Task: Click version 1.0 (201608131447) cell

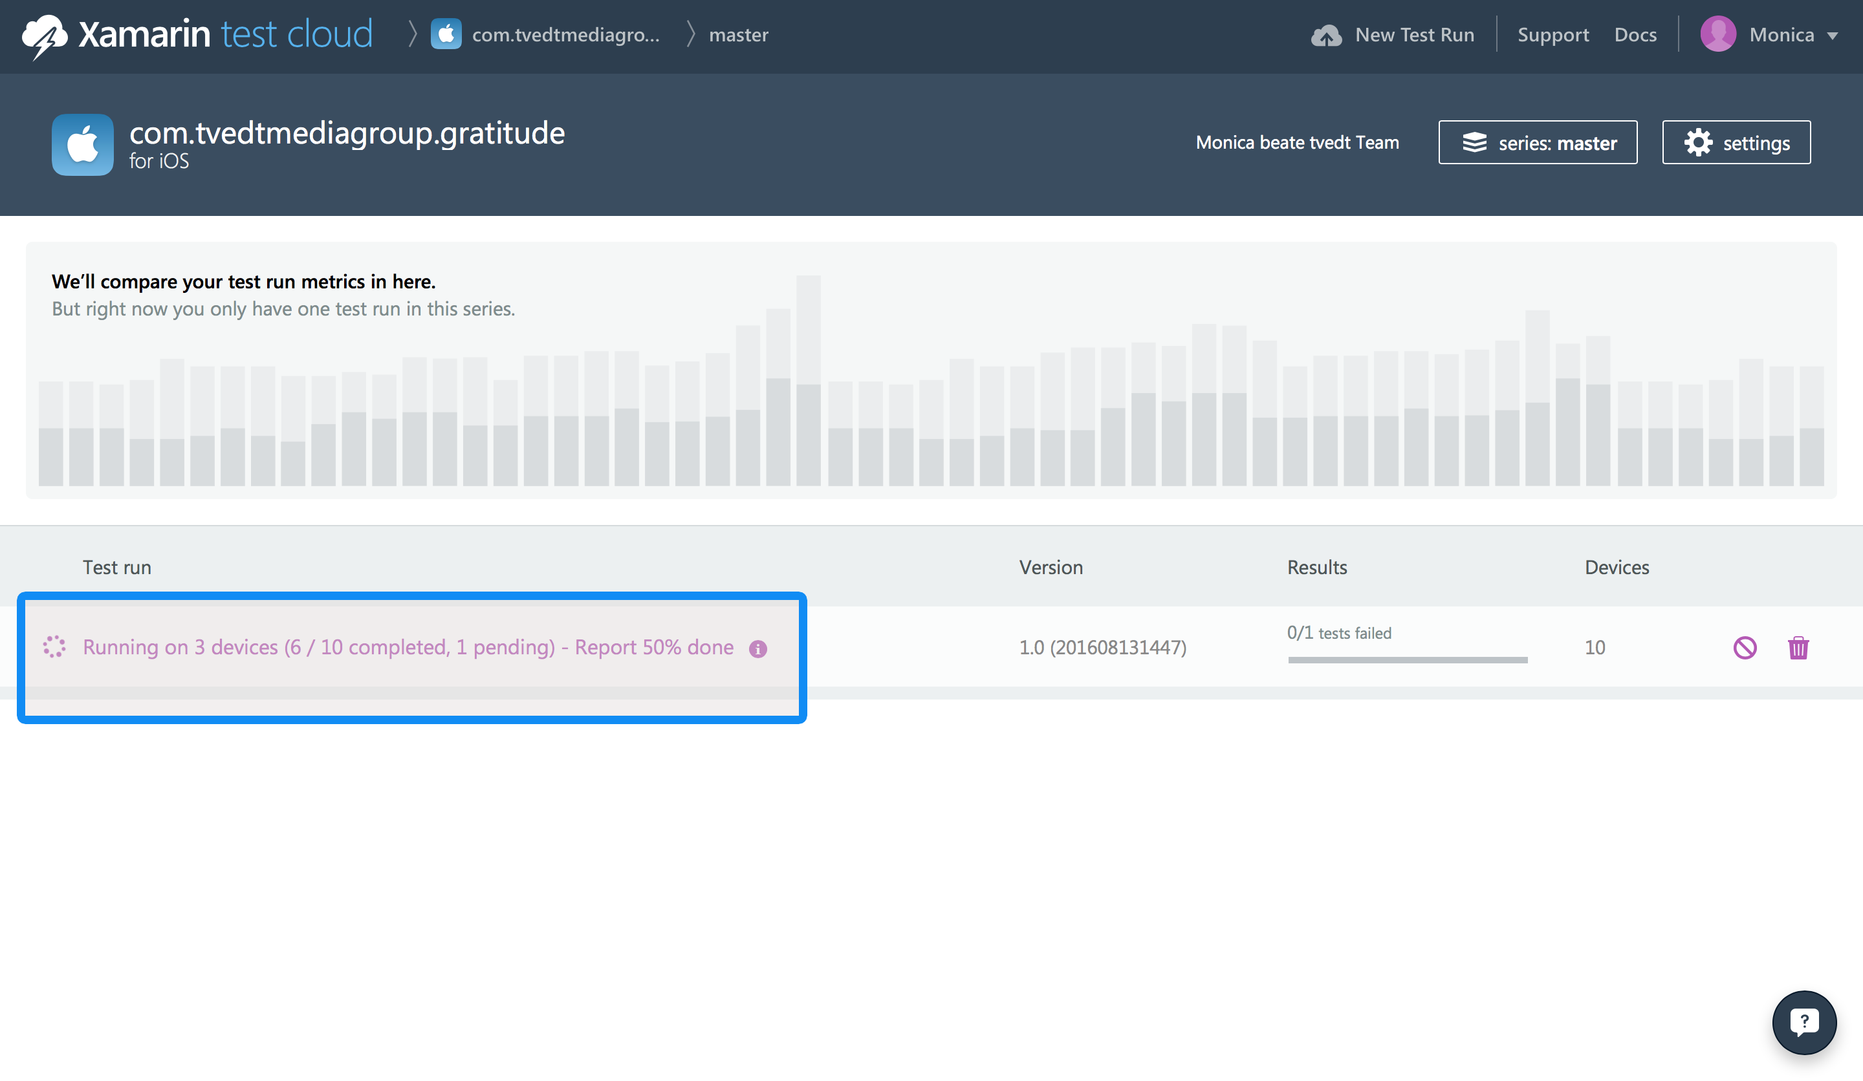Action: [1103, 648]
